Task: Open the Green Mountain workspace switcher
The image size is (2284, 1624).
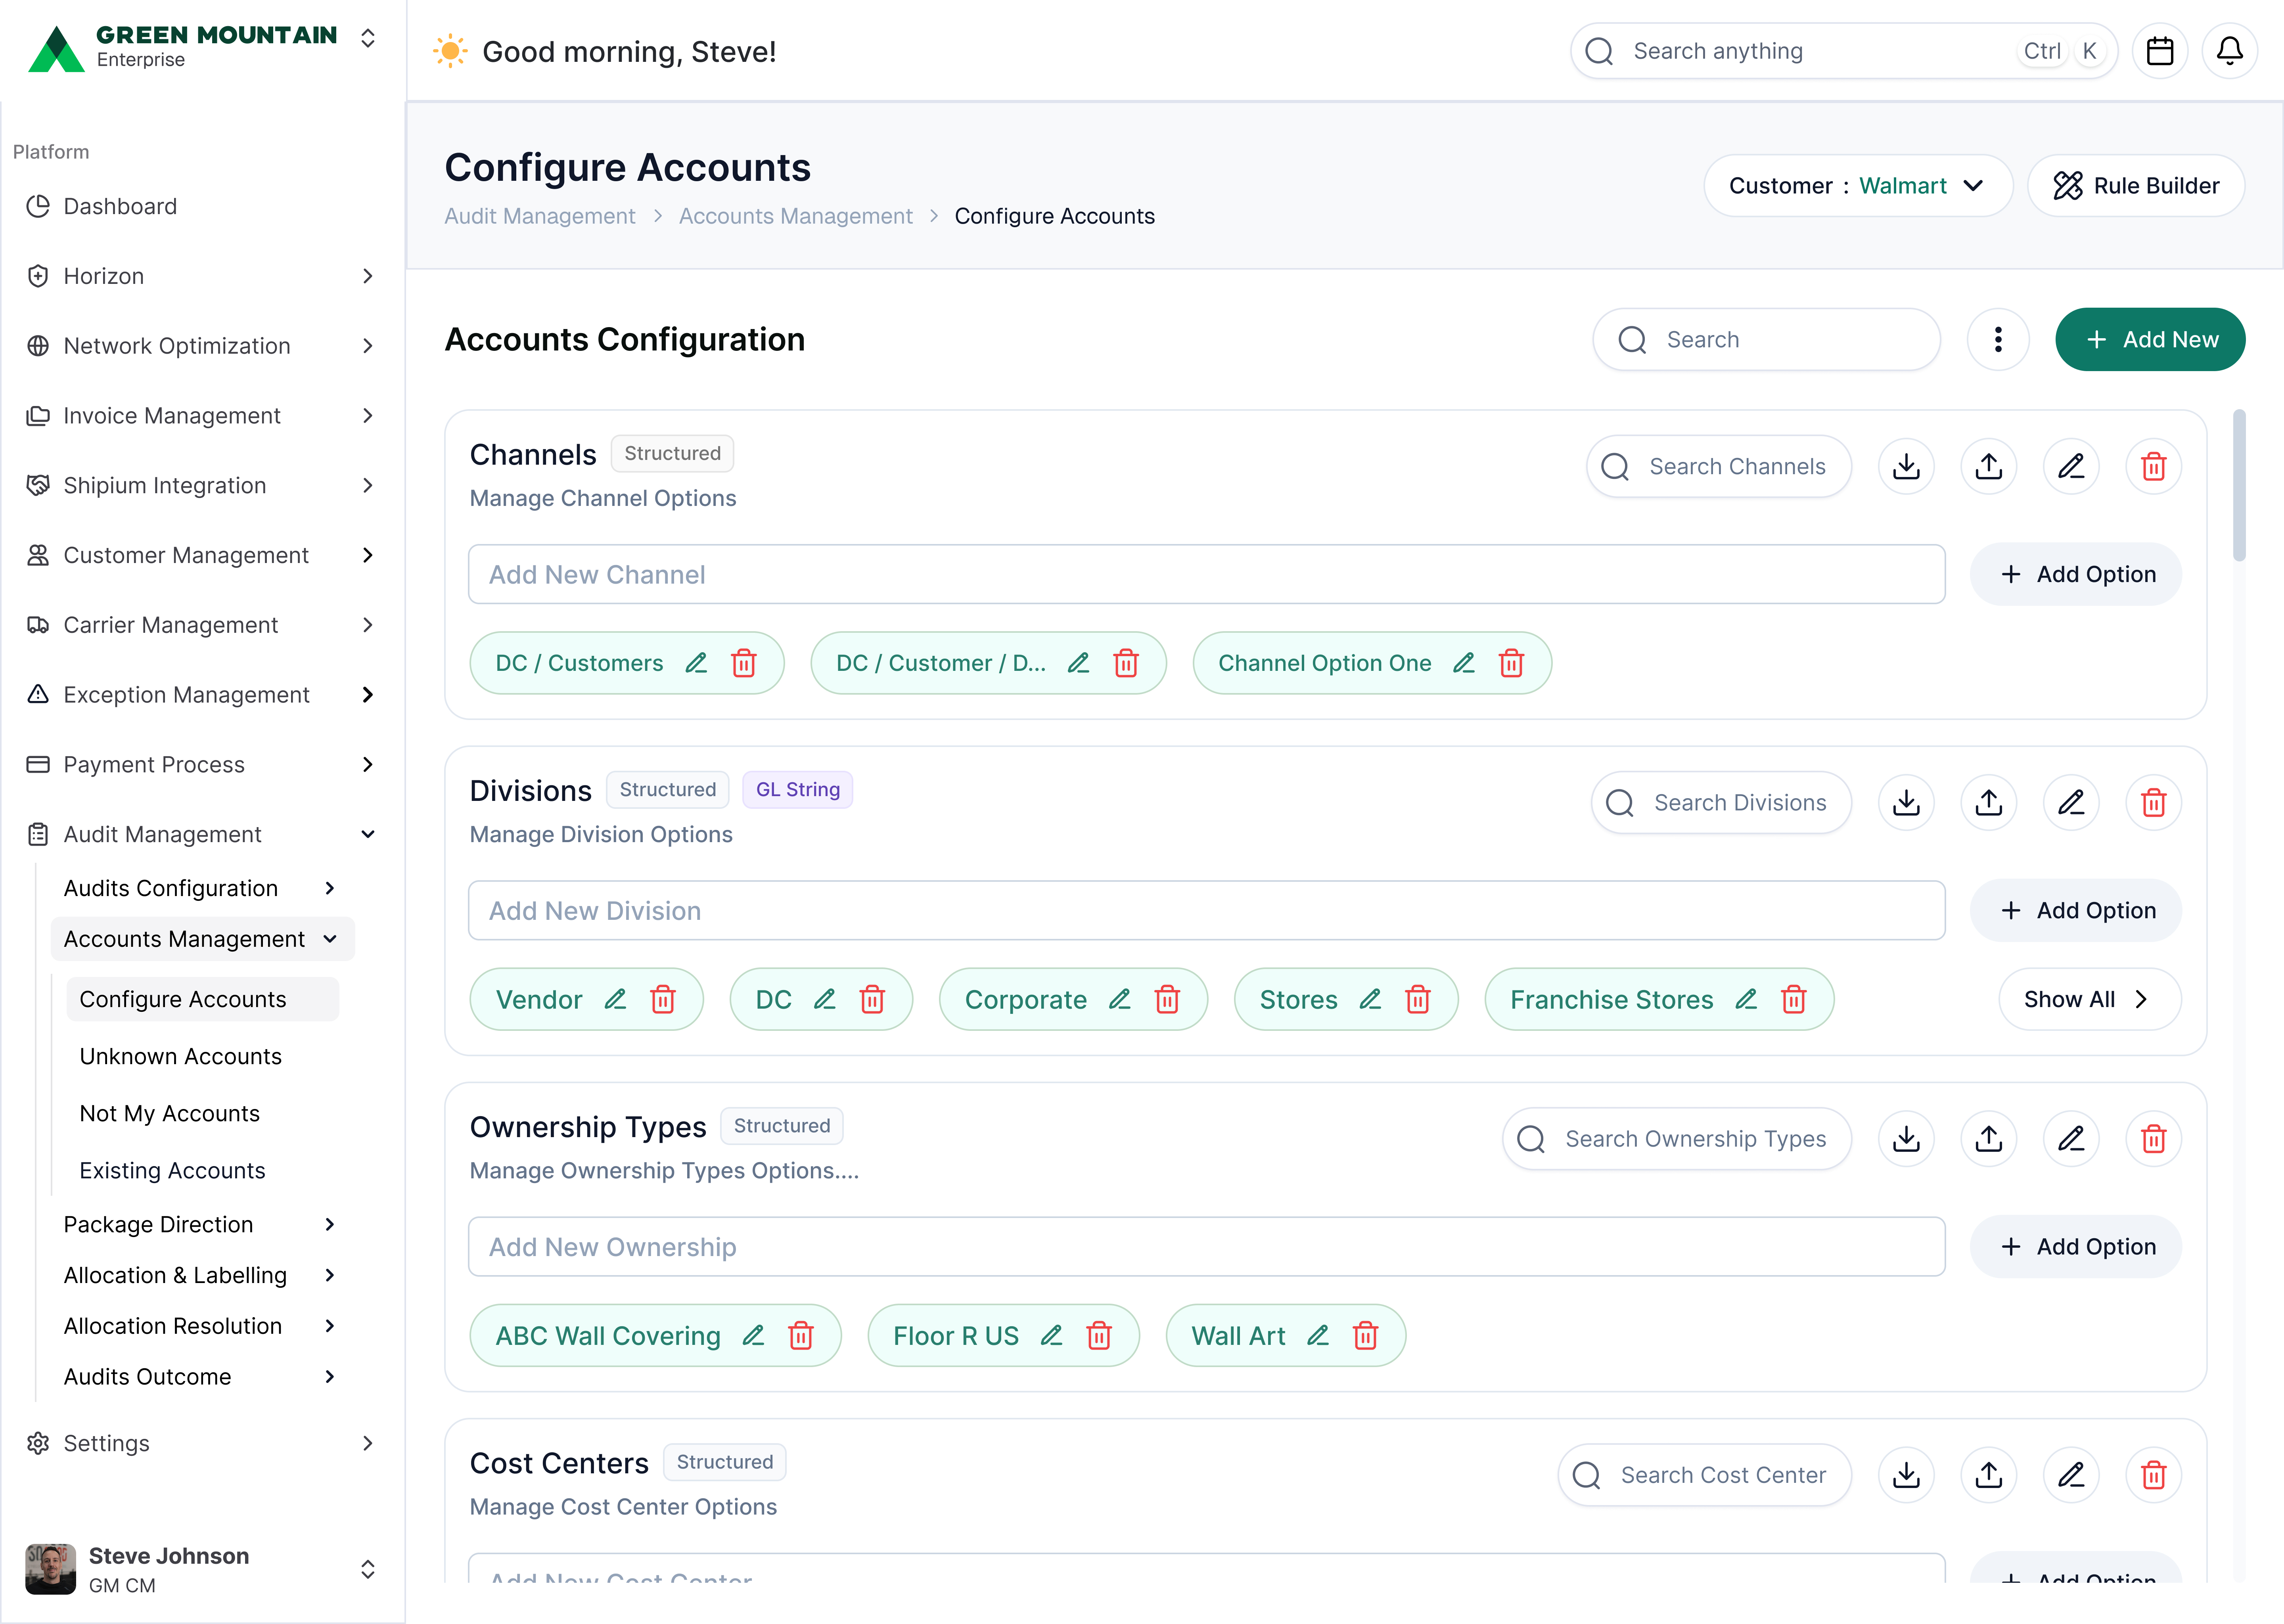Action: click(x=368, y=38)
